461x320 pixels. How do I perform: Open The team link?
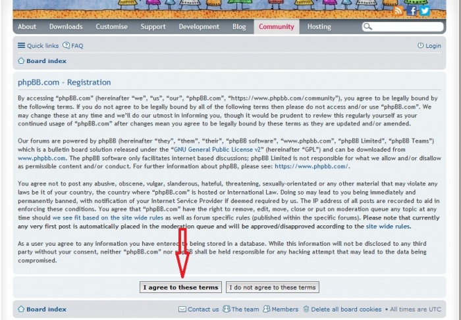[x=245, y=309]
